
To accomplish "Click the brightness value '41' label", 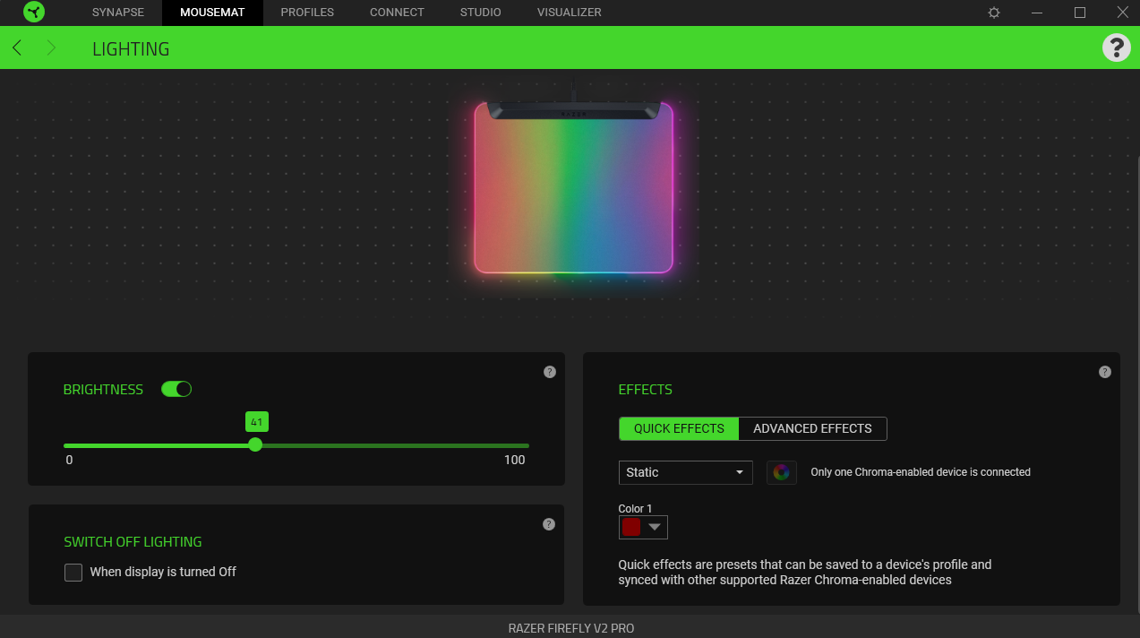I will point(257,421).
